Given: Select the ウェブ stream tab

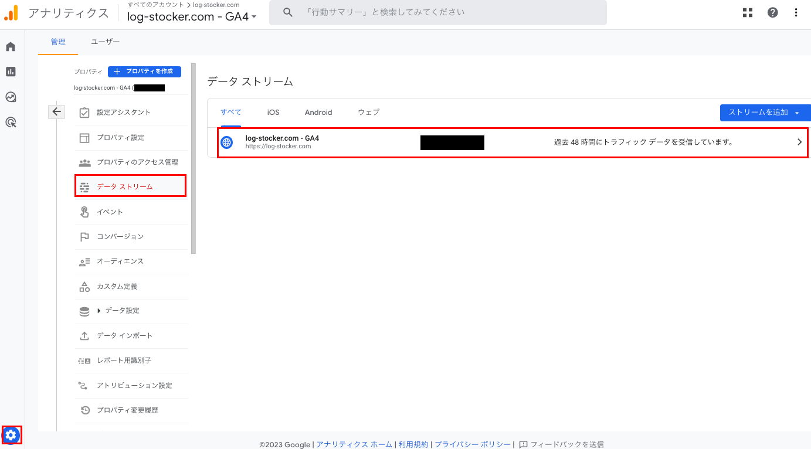Looking at the screenshot, I should 369,113.
